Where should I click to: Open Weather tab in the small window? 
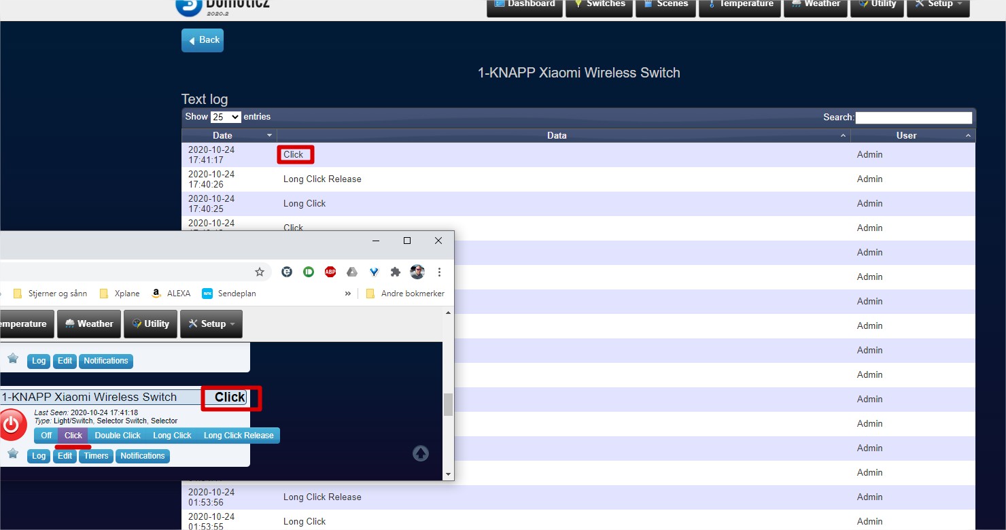[89, 324]
